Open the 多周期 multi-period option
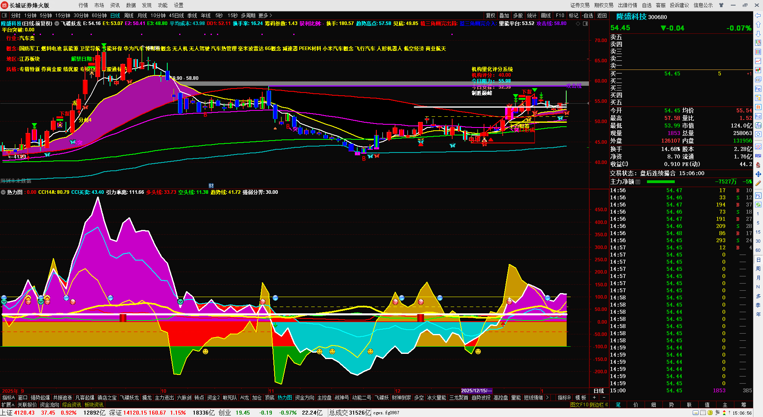Viewport: 763px width, 417px height. click(x=248, y=15)
